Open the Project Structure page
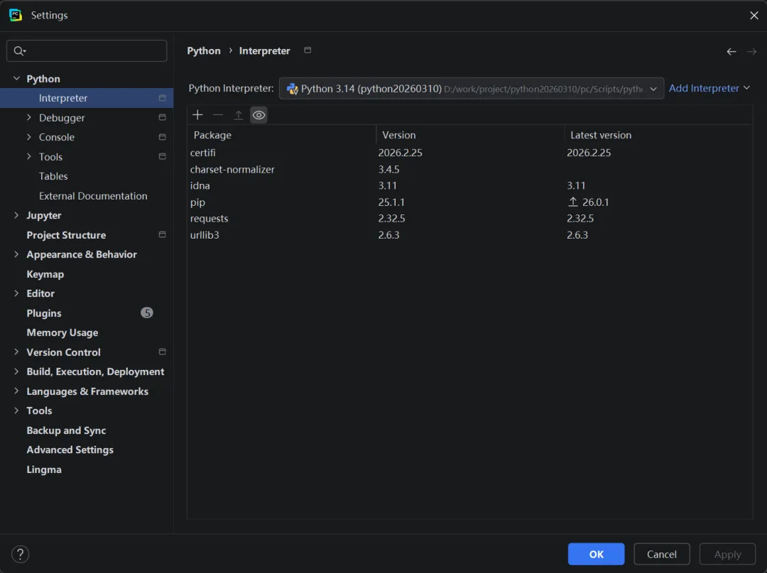The image size is (767, 573). [x=87, y=235]
